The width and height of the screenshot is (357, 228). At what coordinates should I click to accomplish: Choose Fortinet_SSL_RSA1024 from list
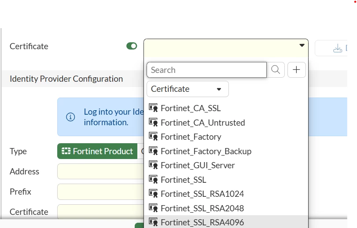(x=226, y=194)
